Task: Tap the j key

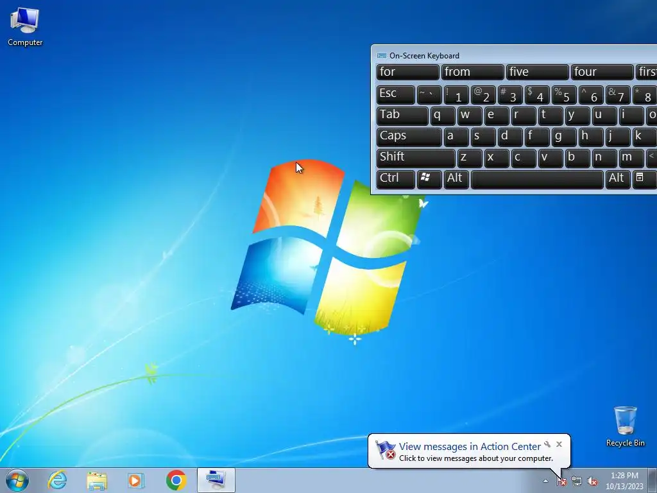Action: tap(618, 137)
